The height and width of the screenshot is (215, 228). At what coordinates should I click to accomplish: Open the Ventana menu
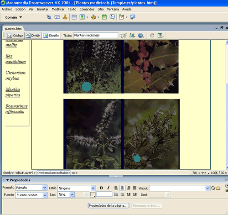click(x=113, y=9)
